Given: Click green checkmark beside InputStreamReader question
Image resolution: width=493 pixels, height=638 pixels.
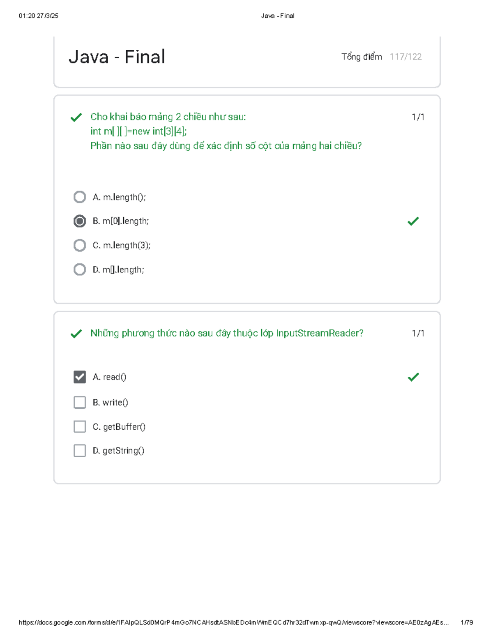Looking at the screenshot, I should point(76,334).
